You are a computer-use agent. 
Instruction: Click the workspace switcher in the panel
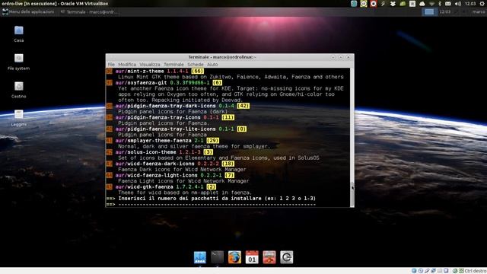(x=429, y=12)
